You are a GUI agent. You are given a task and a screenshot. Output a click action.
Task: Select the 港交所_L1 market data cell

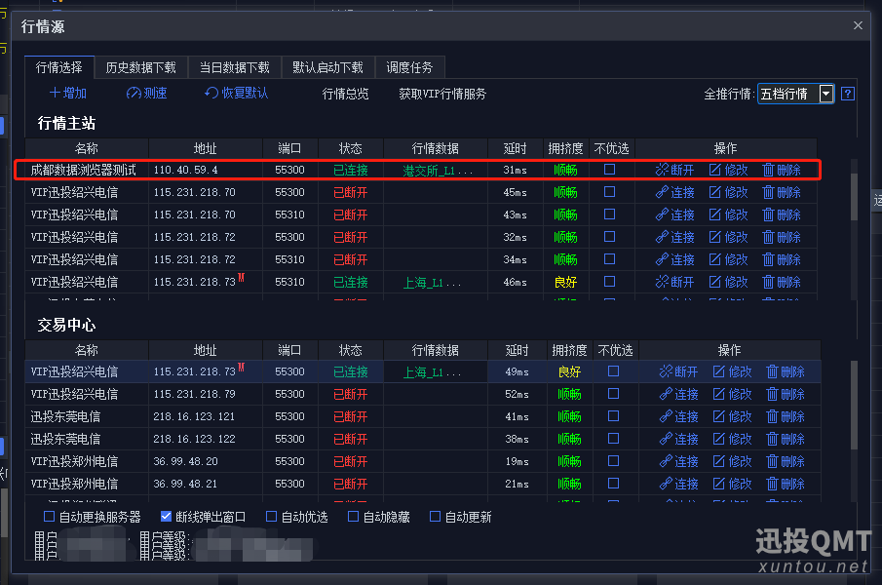[x=437, y=171]
